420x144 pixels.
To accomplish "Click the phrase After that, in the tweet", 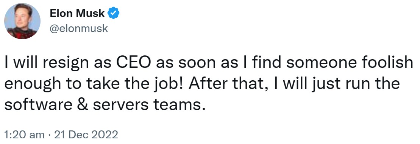I will click(229, 84).
